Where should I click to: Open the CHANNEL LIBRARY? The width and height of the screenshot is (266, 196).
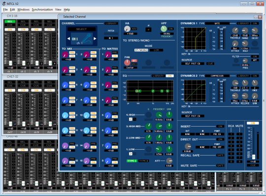pos(111,24)
